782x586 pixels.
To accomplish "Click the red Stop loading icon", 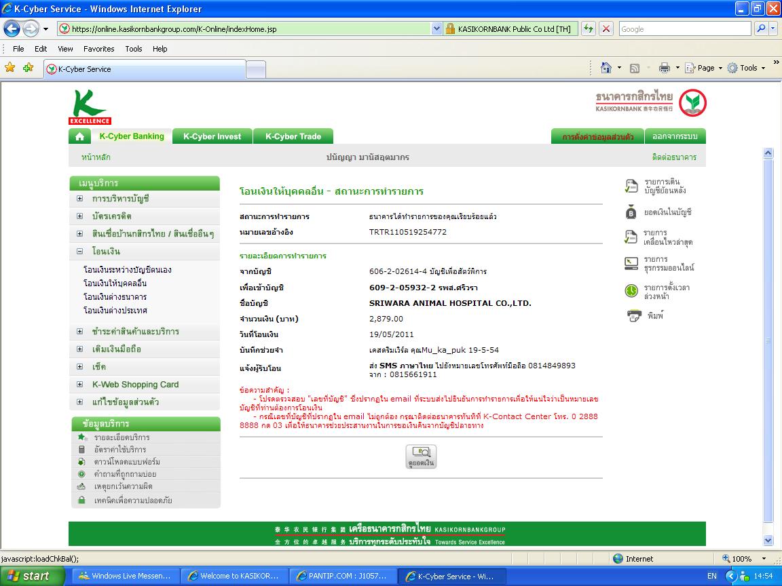I will click(606, 29).
